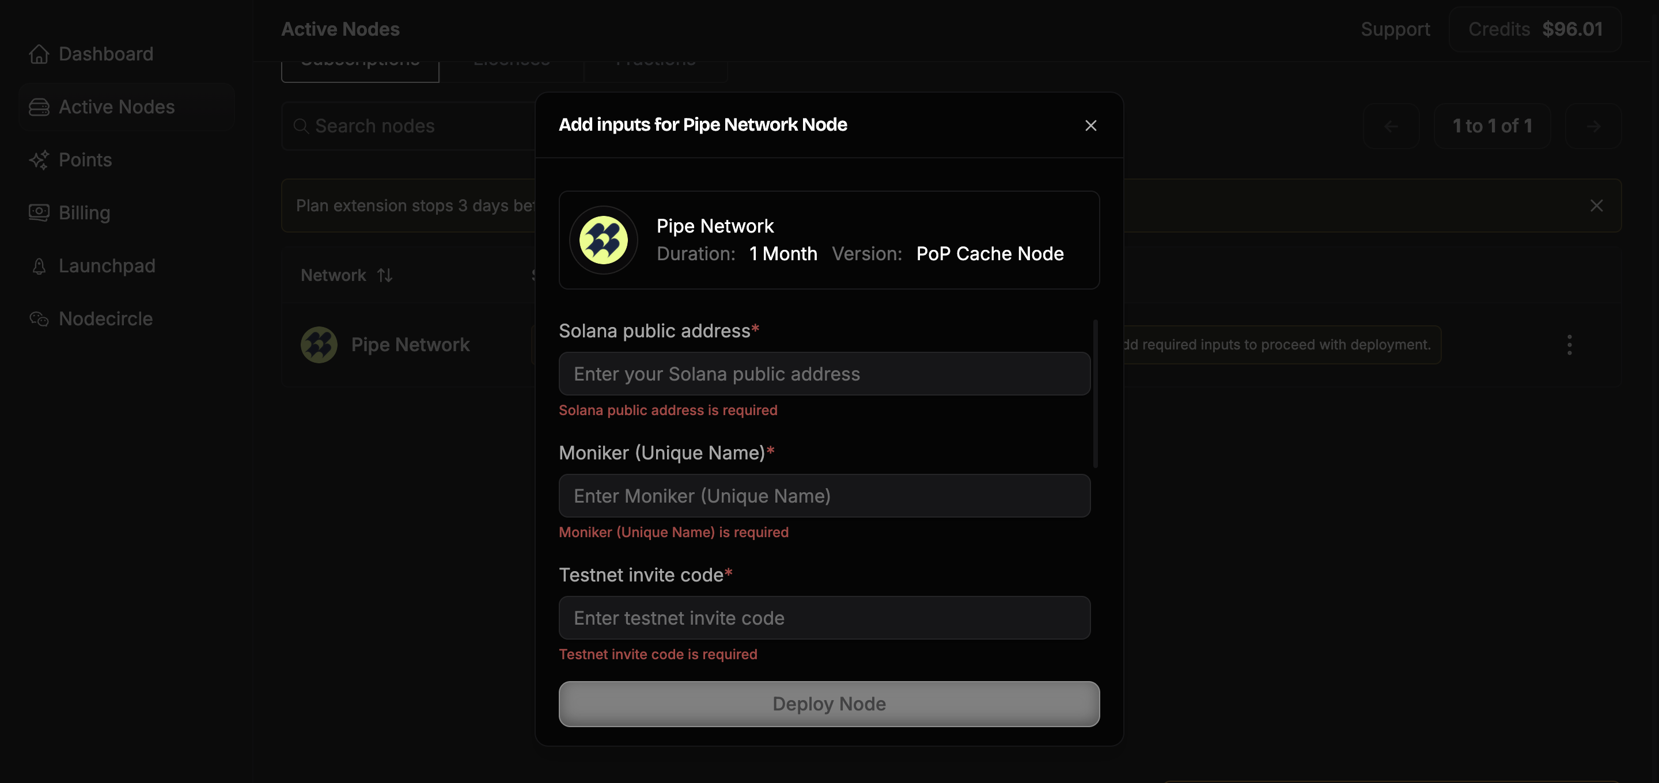Image resolution: width=1659 pixels, height=783 pixels.
Task: Click the Credits $96.01 button
Action: (1535, 29)
